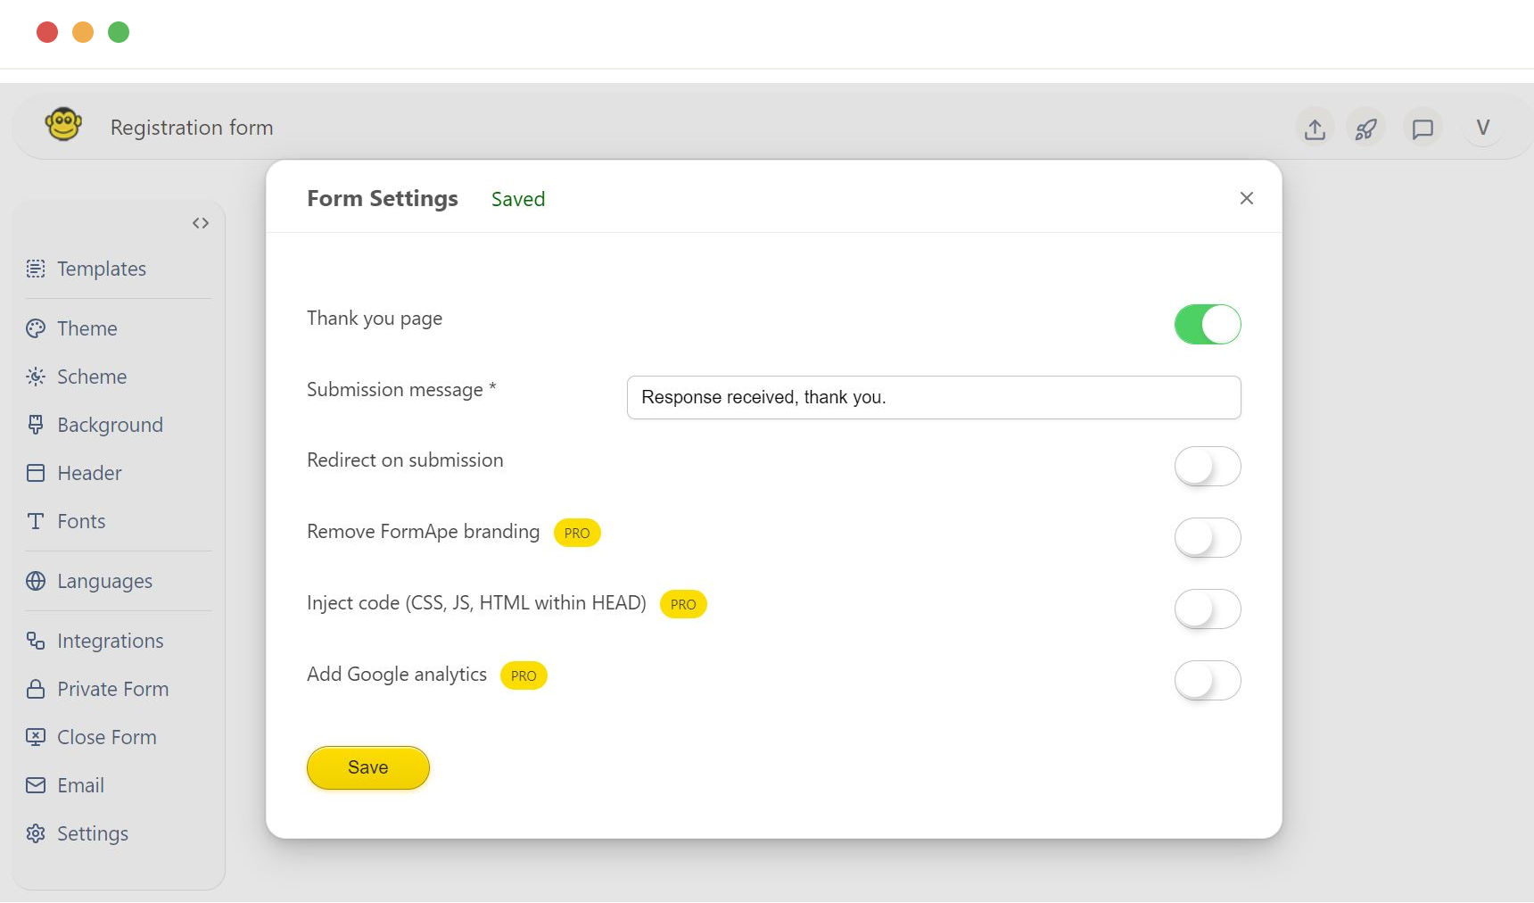Click the green macOS maximize dot
This screenshot has width=1534, height=903.
(119, 32)
